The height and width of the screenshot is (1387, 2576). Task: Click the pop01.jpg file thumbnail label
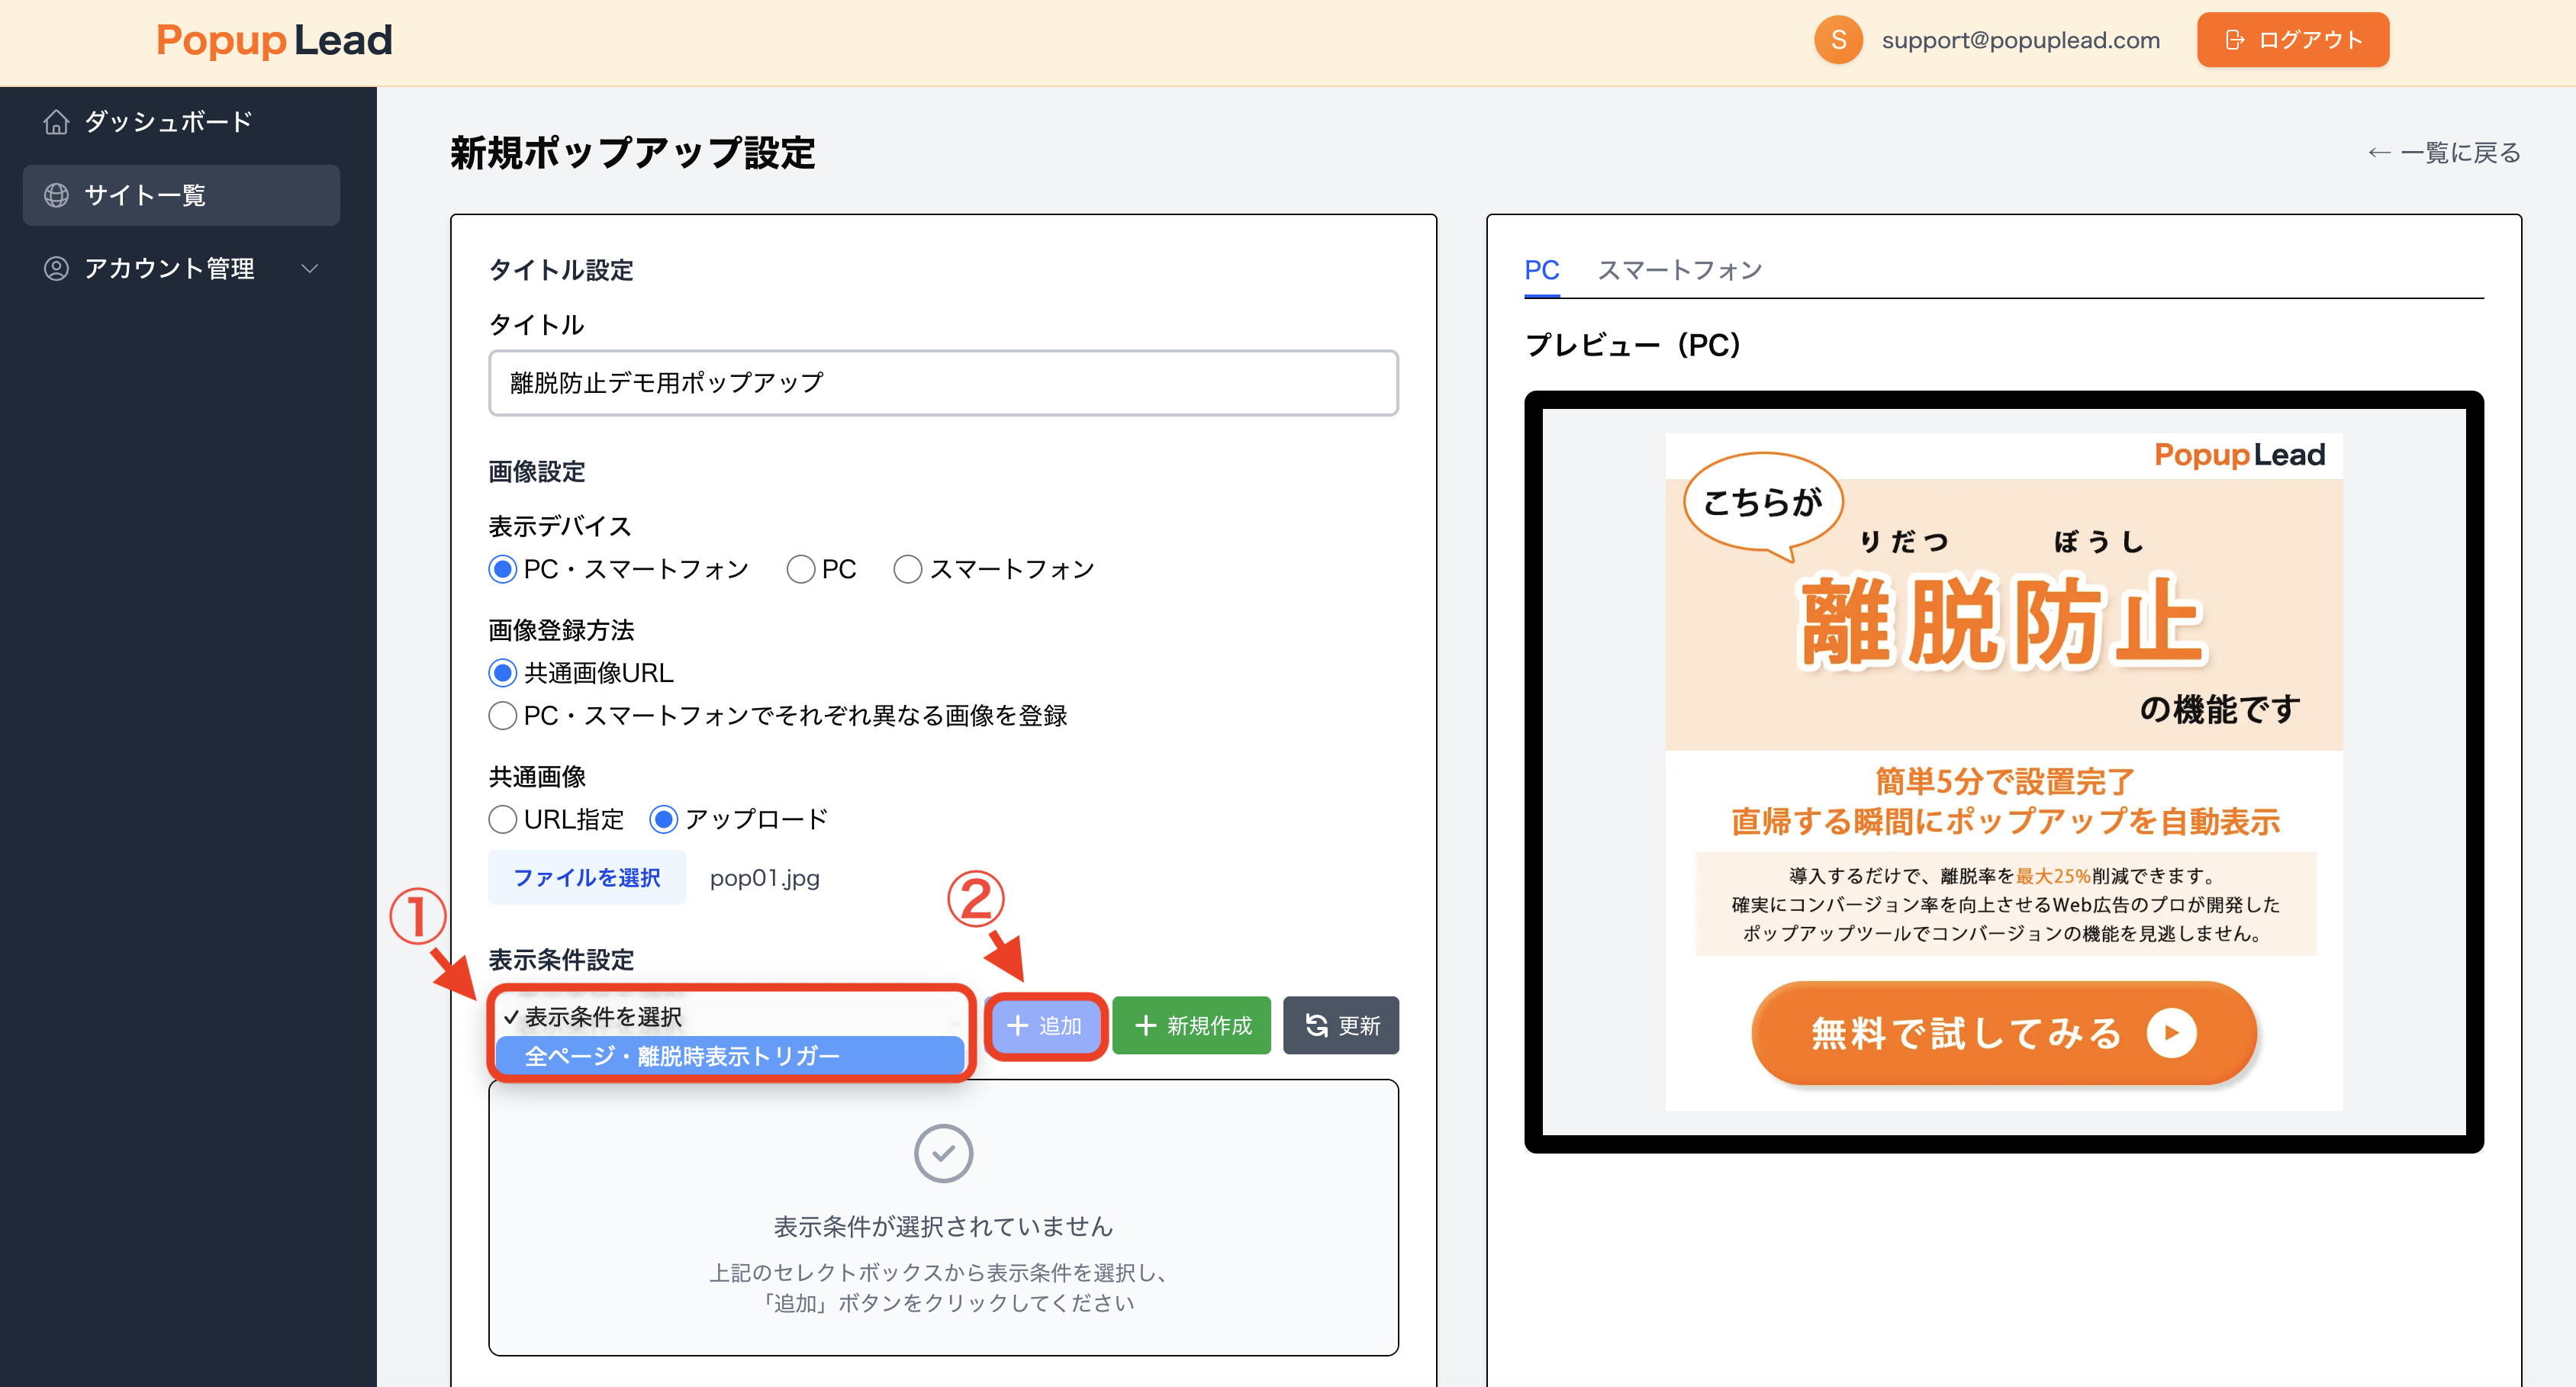click(764, 878)
